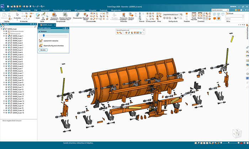Click the Terület nagyítása zoom icon
249x149 pixels.
[x=194, y=15]
